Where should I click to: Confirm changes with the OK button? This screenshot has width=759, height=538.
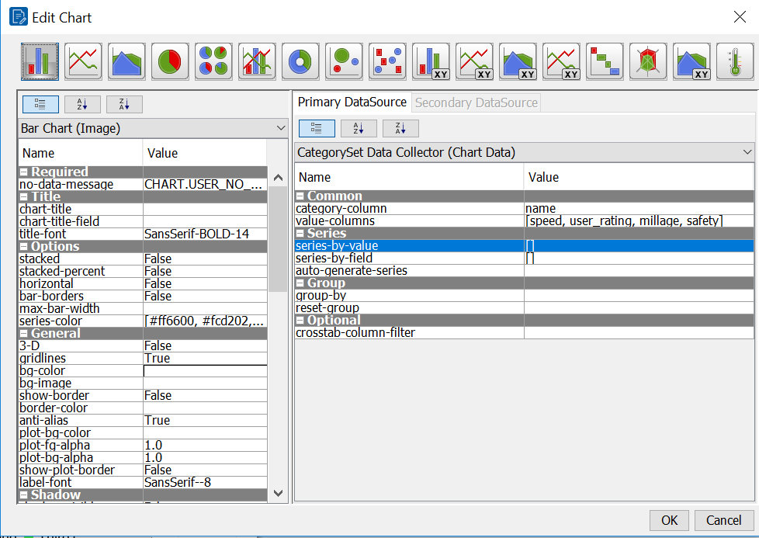coord(669,520)
